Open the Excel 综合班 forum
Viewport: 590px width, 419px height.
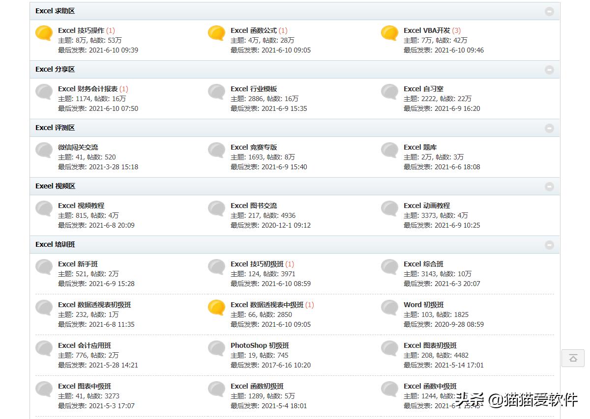point(423,264)
